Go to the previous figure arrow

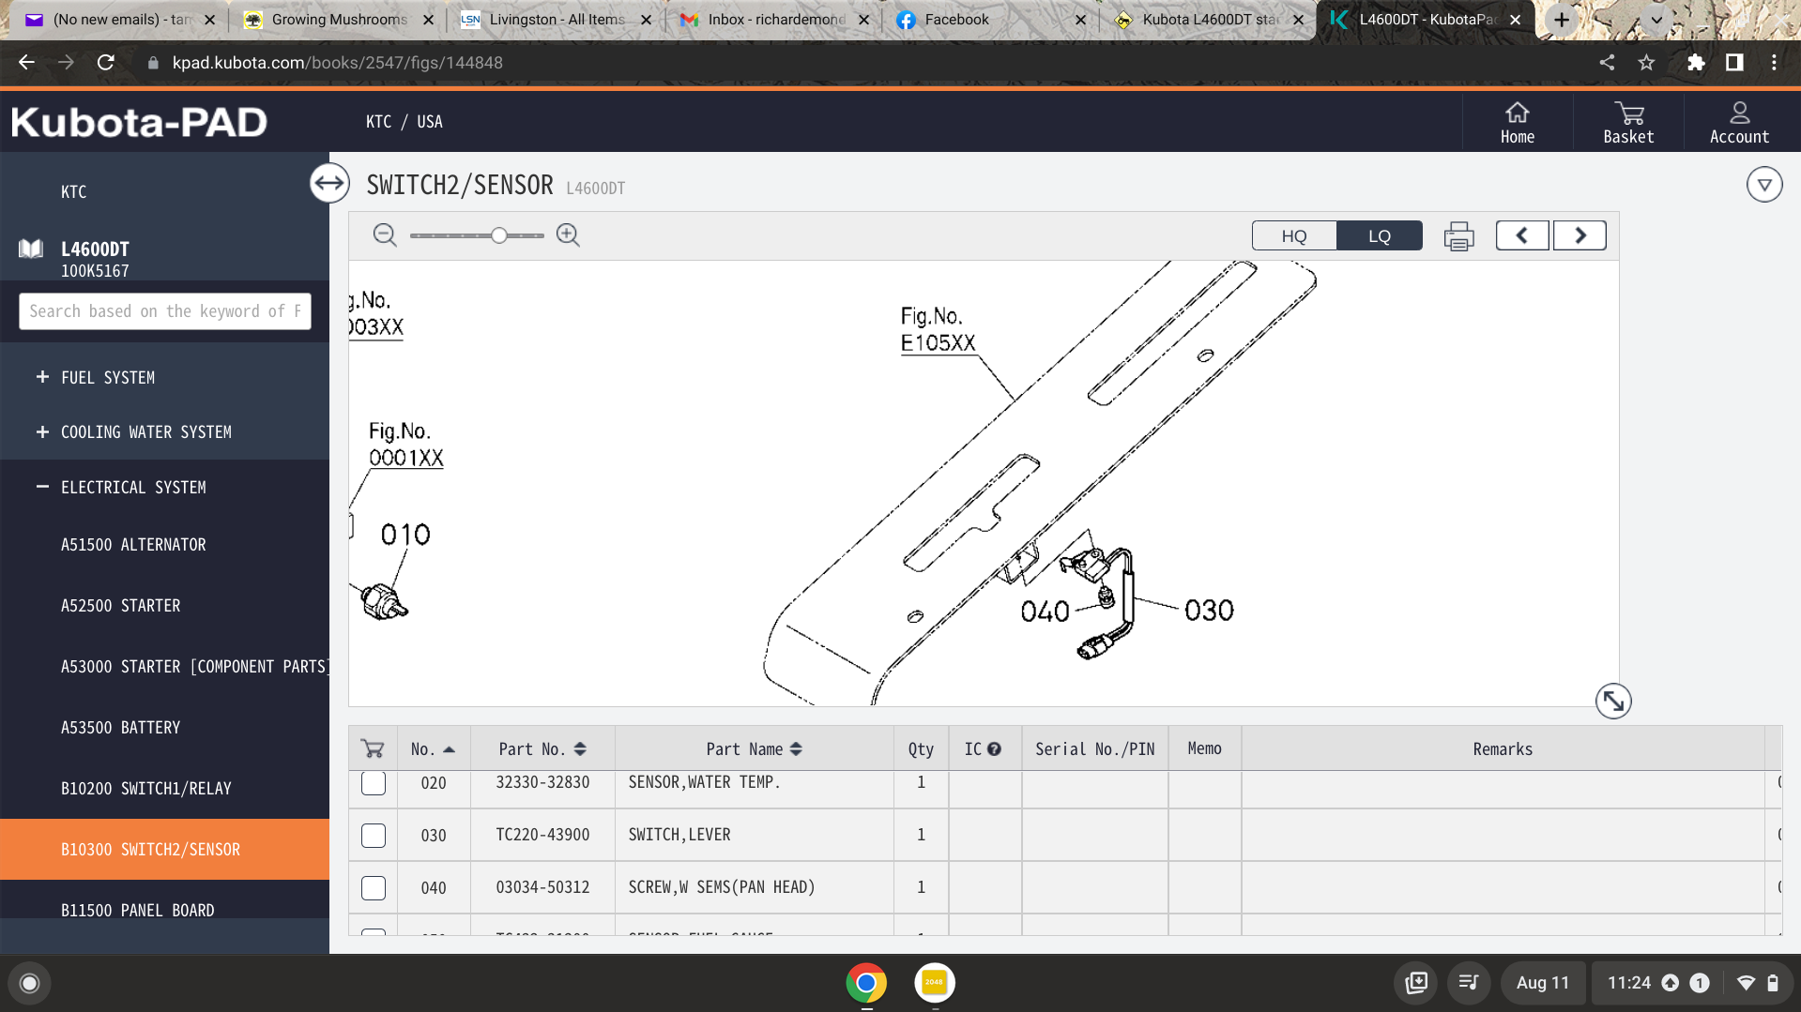tap(1521, 235)
